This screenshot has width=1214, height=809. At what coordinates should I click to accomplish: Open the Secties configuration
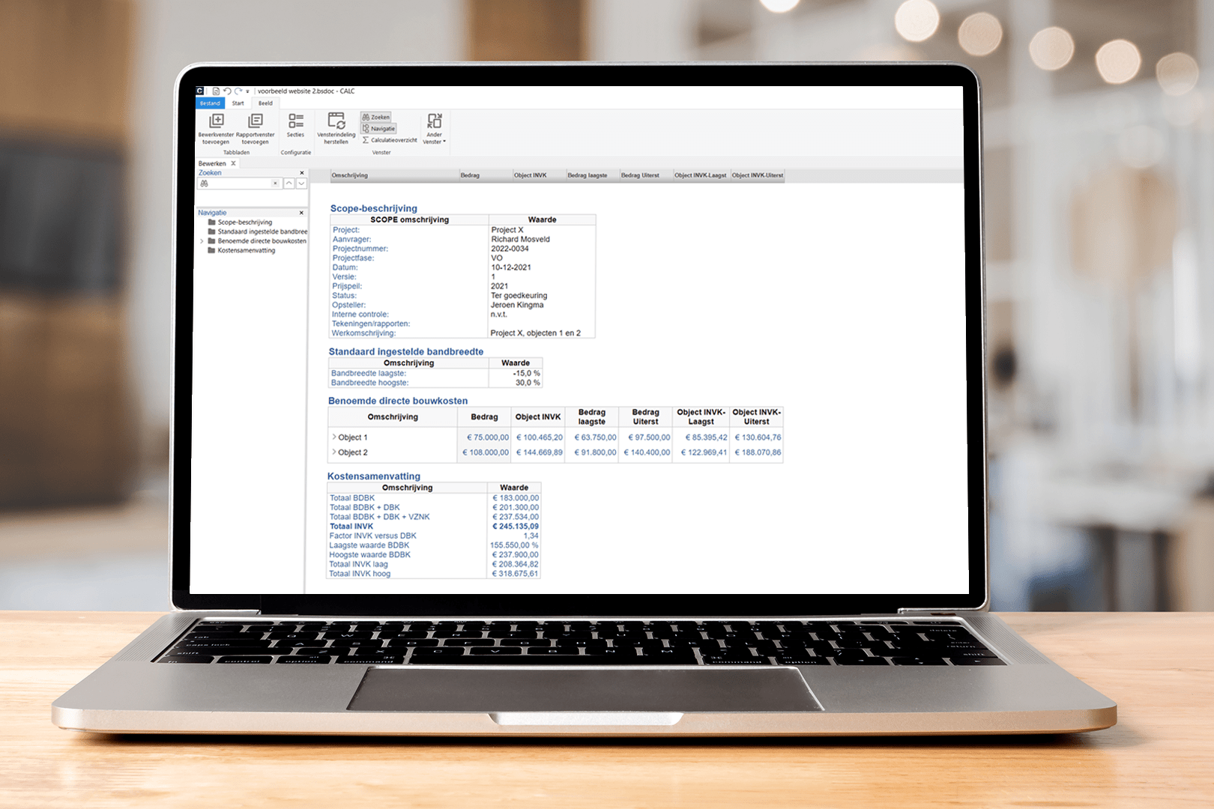coord(295,126)
